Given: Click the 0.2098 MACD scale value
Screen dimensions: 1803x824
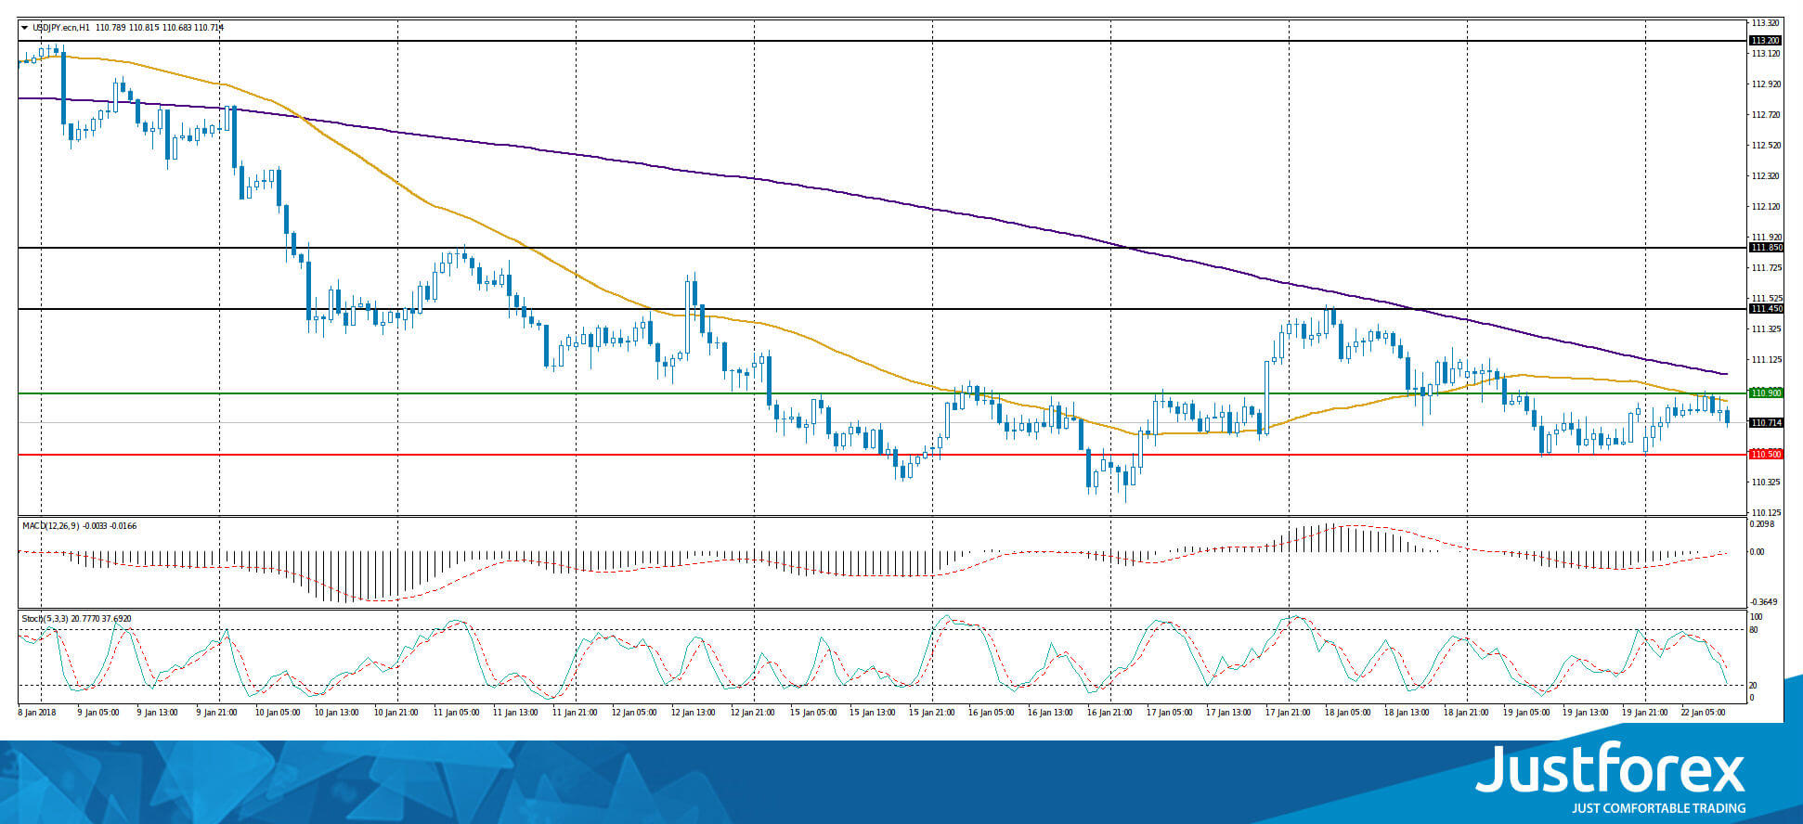Looking at the screenshot, I should click(1762, 524).
